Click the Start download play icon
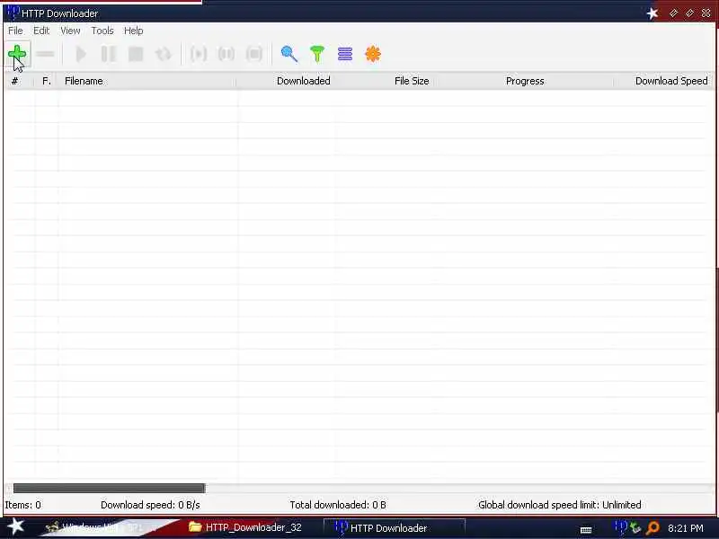The width and height of the screenshot is (719, 539). (81, 54)
